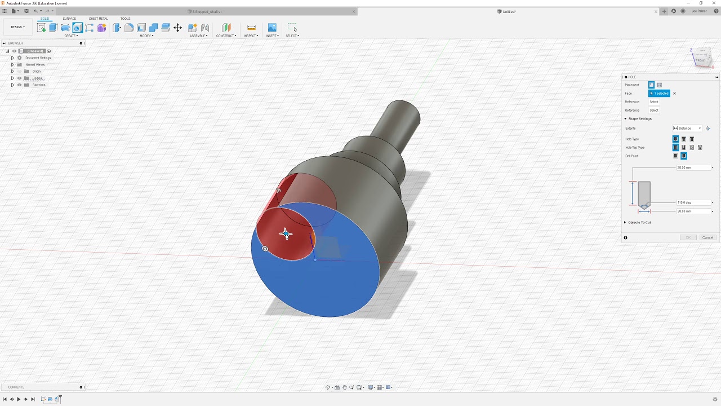Select the Simple hole type

point(675,139)
